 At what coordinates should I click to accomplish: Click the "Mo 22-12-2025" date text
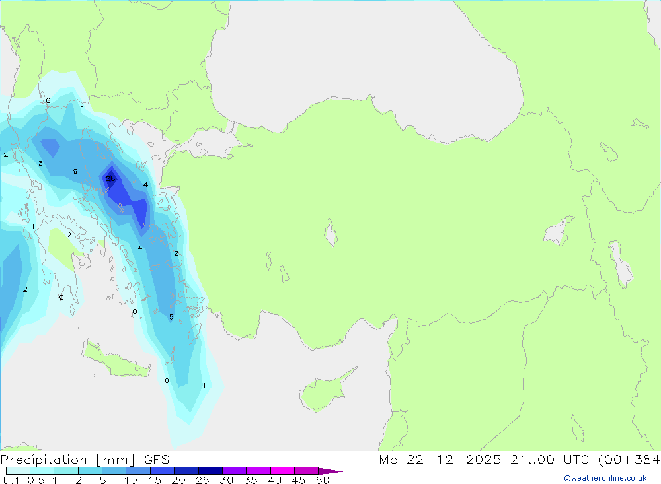pyautogui.click(x=440, y=460)
